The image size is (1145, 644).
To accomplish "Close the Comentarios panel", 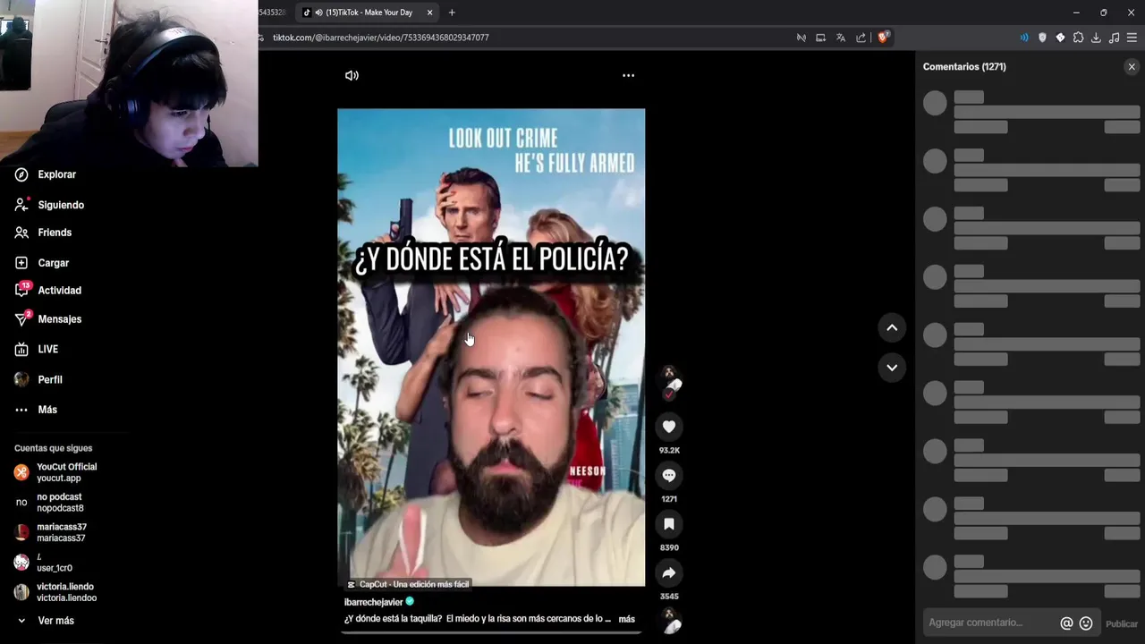I will tap(1132, 67).
